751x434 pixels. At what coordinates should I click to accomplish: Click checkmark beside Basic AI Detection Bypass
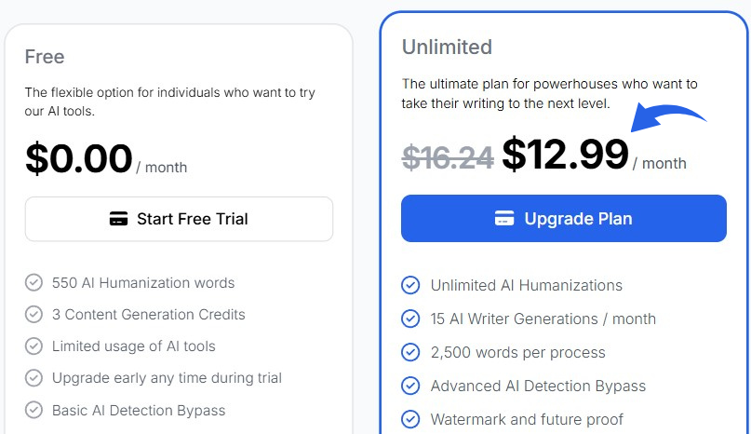(x=34, y=410)
